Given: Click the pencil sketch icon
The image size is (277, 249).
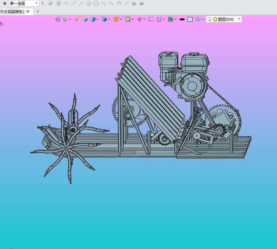Looking at the screenshot, I should [x=77, y=19].
